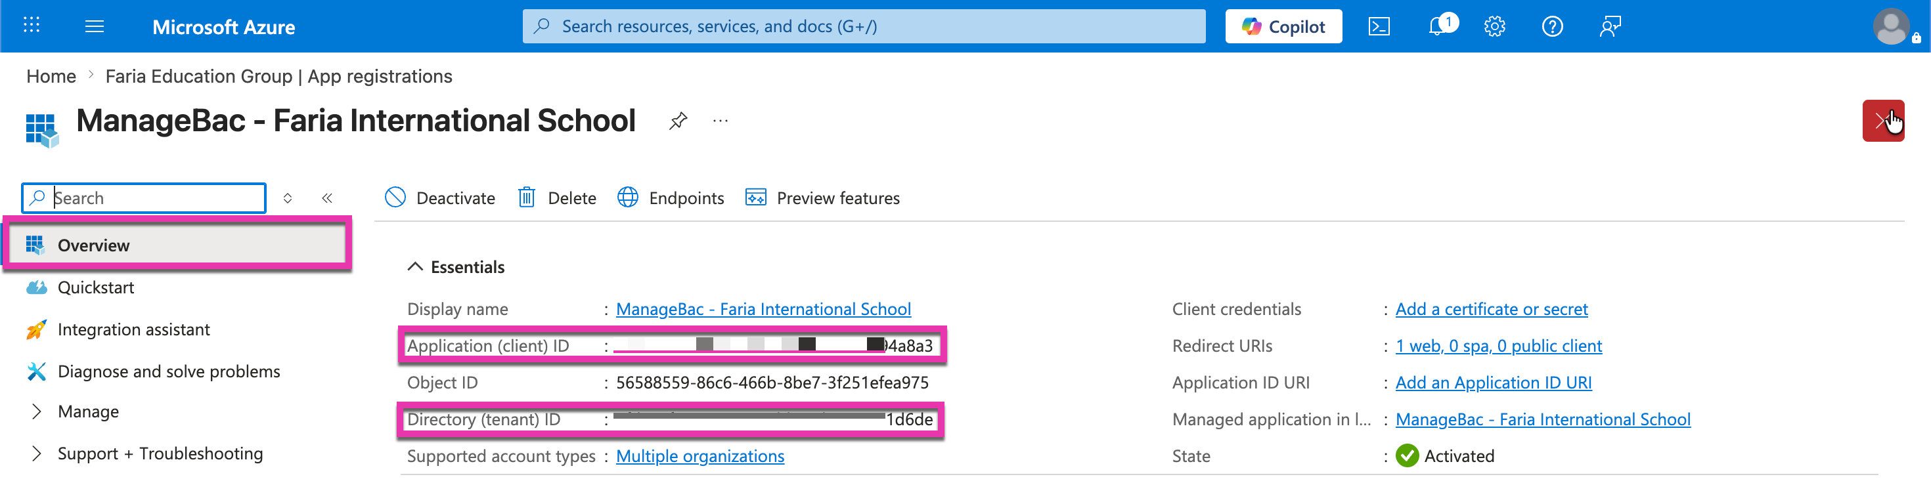Image resolution: width=1931 pixels, height=483 pixels.
Task: Click the Delete toolbar button
Action: (557, 198)
